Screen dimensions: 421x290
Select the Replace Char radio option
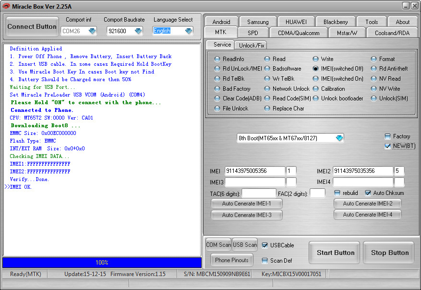pyautogui.click(x=284, y=109)
